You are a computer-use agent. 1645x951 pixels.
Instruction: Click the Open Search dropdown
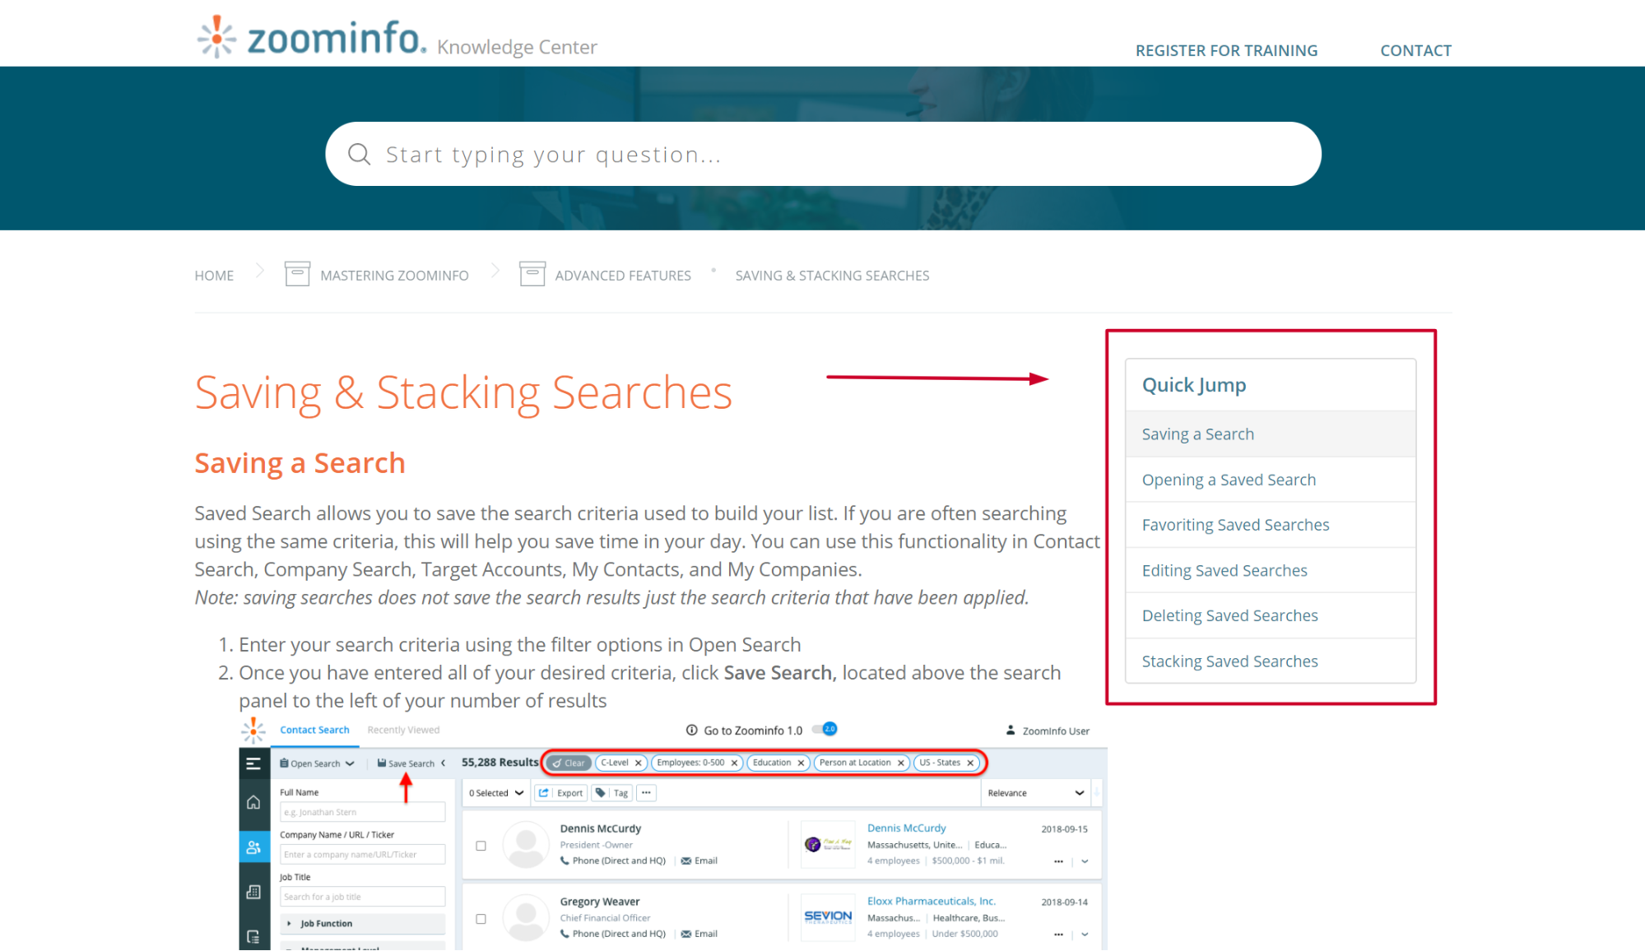pyautogui.click(x=320, y=762)
